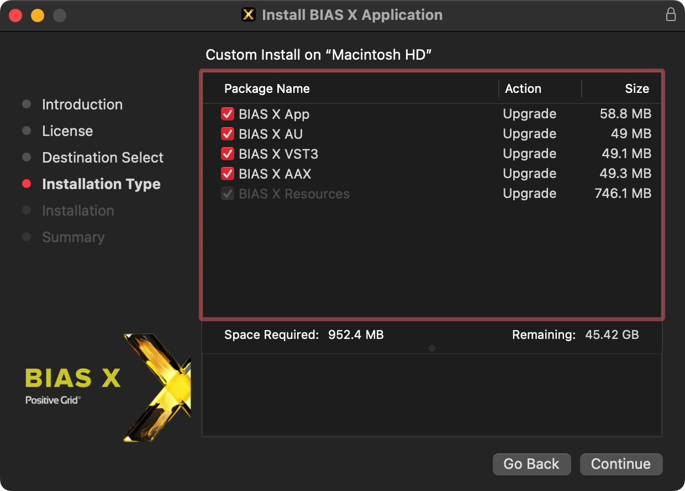Click the Size column header

[x=637, y=88]
